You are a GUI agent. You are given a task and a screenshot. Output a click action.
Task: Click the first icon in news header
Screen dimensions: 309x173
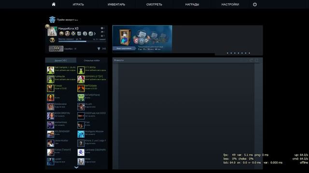click(251, 60)
